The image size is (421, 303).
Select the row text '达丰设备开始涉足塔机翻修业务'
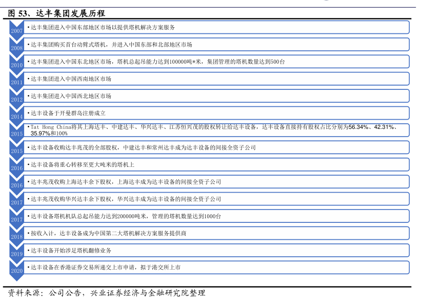coord(71,251)
